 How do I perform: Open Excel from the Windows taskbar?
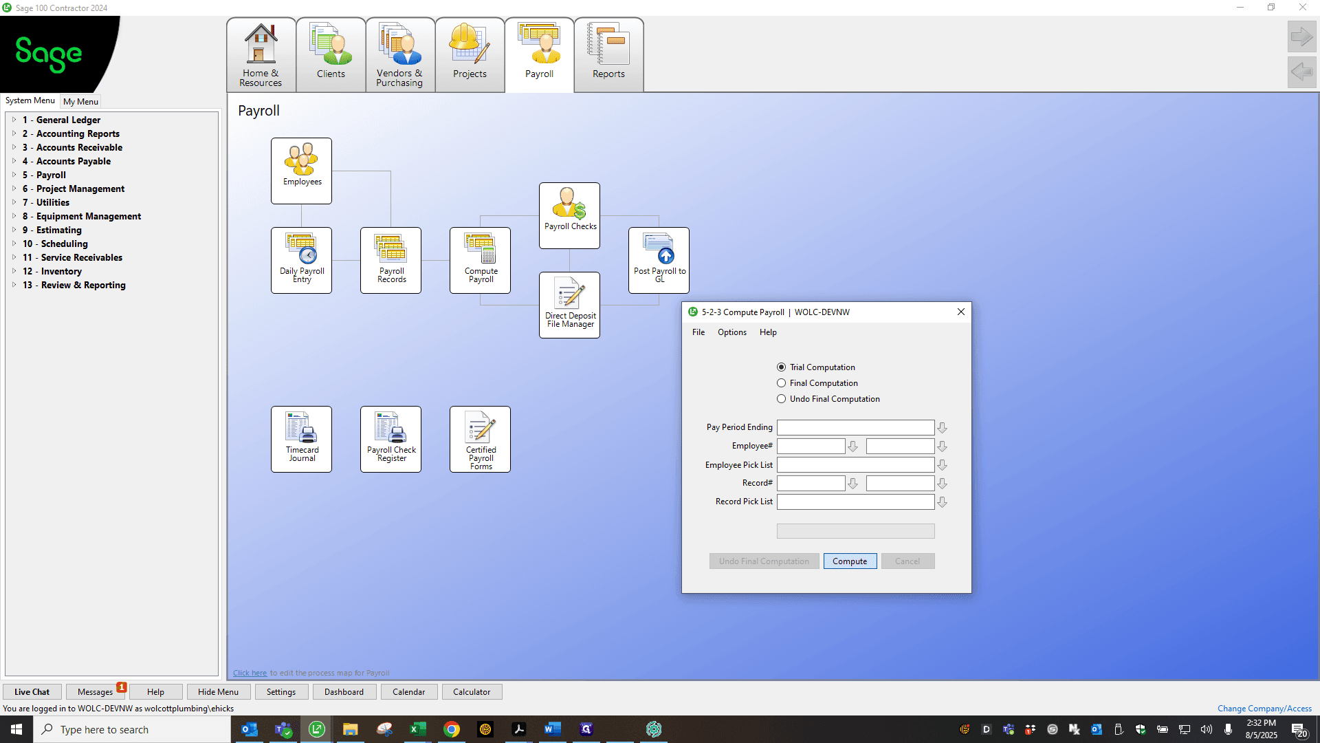pos(417,729)
